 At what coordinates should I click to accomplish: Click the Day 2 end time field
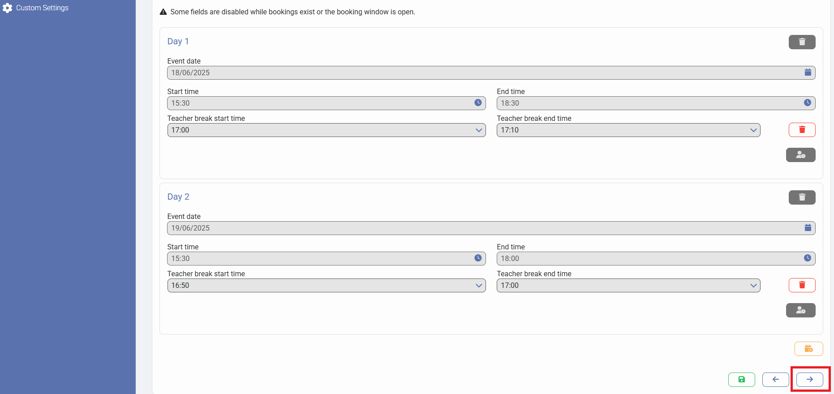click(x=649, y=259)
